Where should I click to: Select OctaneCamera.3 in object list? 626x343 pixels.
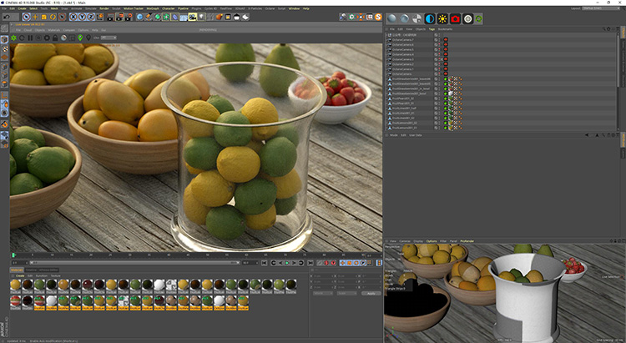tap(402, 59)
